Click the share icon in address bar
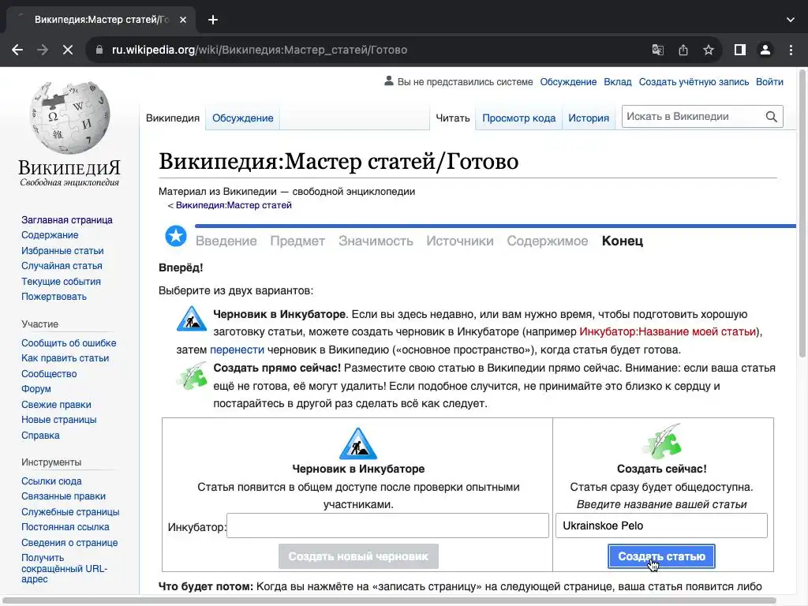 point(683,50)
